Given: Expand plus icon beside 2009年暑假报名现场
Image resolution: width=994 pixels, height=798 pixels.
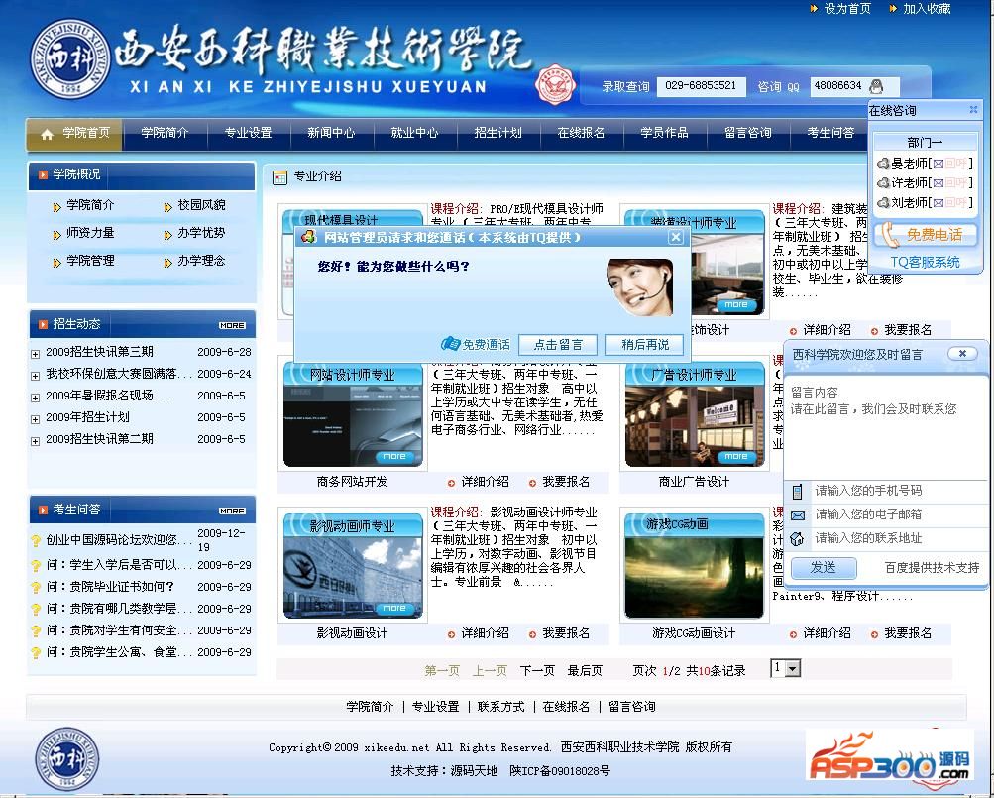Looking at the screenshot, I should point(36,398).
